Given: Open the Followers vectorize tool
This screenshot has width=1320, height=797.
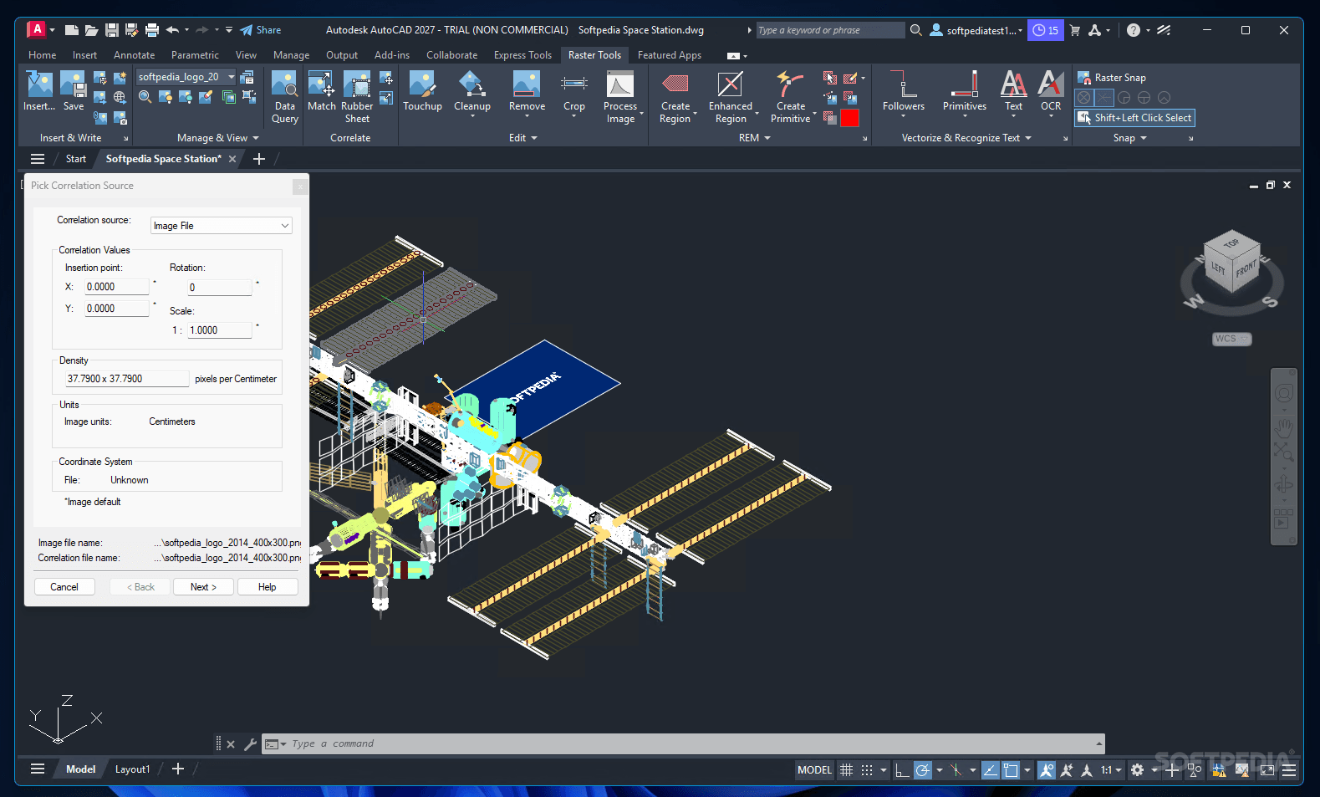Looking at the screenshot, I should click(x=904, y=92).
